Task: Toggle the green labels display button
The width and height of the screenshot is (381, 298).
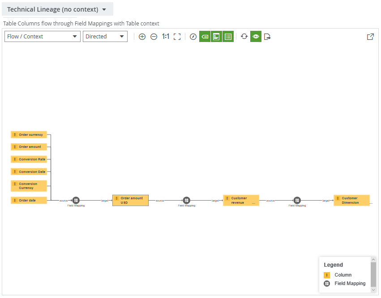Action: 205,37
